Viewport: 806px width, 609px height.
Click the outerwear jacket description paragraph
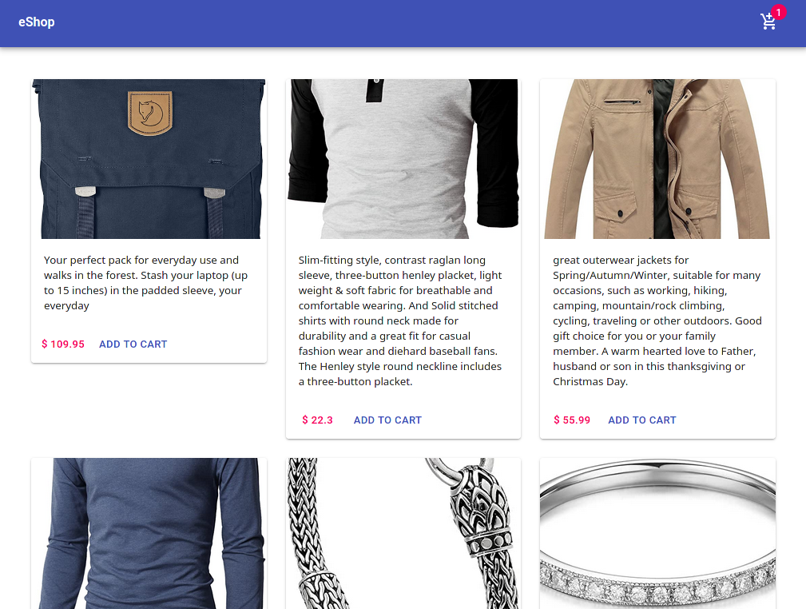[657, 321]
